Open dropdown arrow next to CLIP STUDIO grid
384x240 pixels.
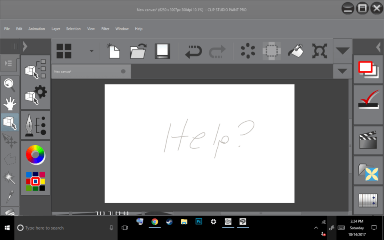[x=92, y=51]
